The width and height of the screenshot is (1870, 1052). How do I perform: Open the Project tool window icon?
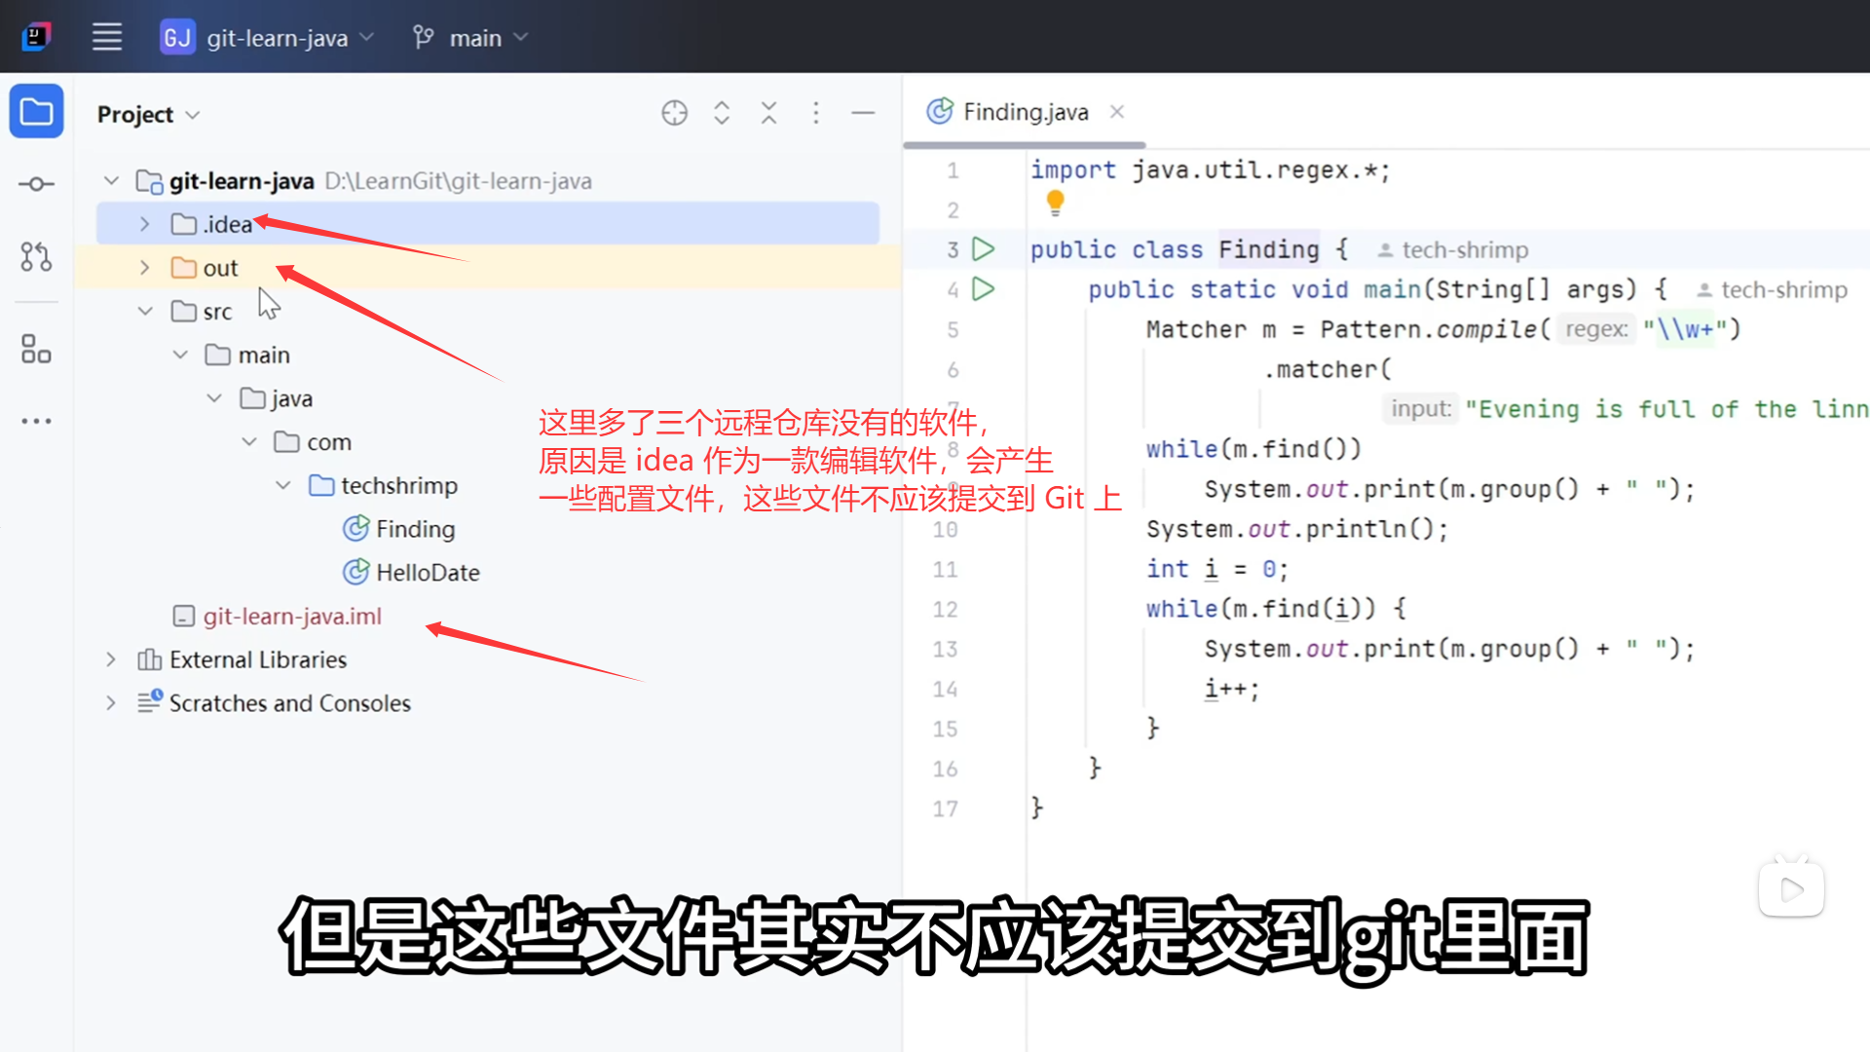tap(36, 112)
